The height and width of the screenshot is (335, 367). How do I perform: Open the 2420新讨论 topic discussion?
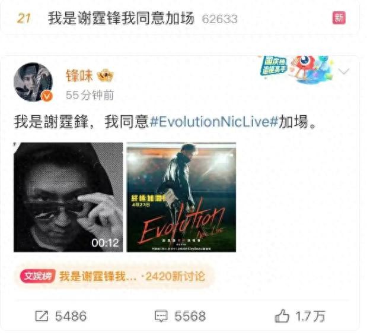tap(175, 276)
